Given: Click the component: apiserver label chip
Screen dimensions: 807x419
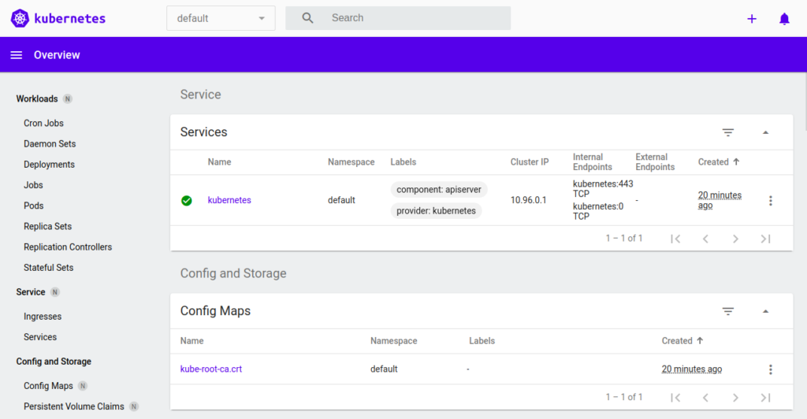Looking at the screenshot, I should (x=438, y=190).
